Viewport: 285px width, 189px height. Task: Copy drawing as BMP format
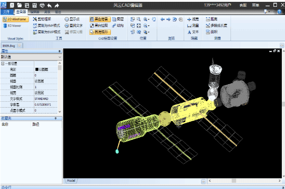[x=47, y=32]
